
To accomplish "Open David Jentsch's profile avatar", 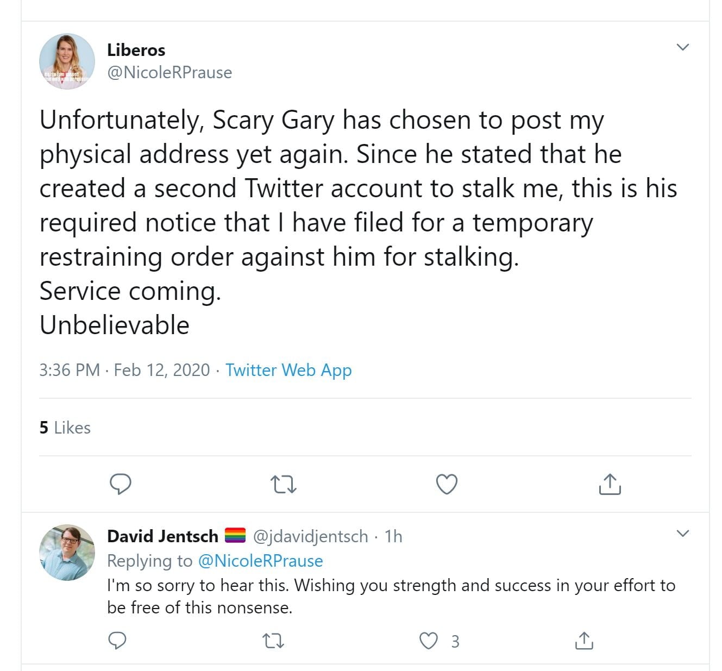I will [67, 553].
